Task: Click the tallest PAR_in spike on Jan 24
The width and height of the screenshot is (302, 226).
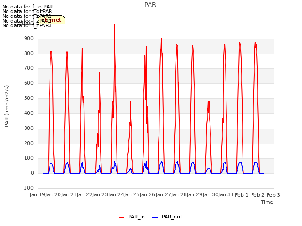Action: [x=115, y=25]
